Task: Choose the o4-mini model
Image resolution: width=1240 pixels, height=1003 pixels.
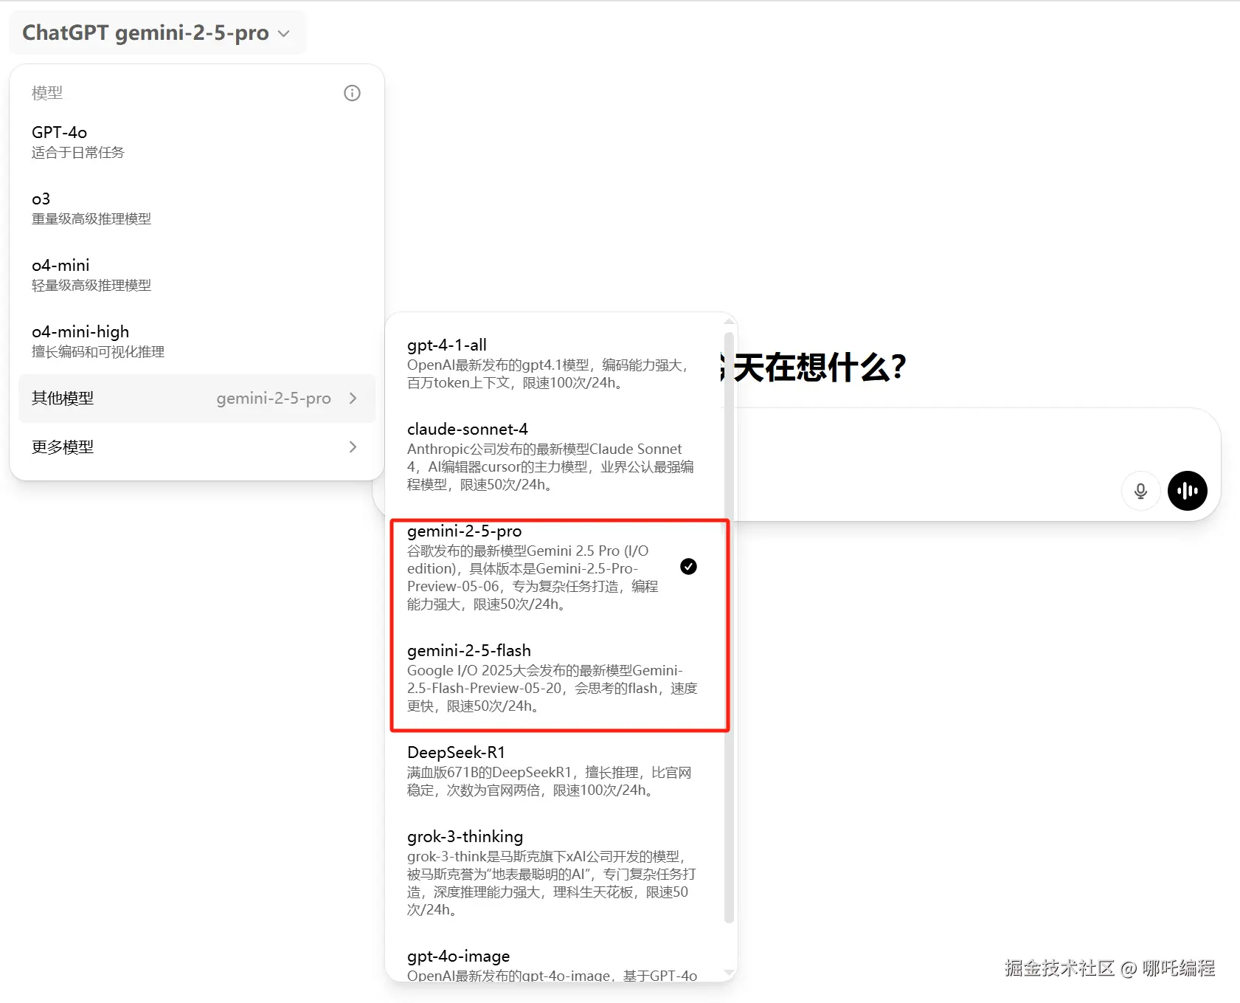Action: click(x=196, y=275)
